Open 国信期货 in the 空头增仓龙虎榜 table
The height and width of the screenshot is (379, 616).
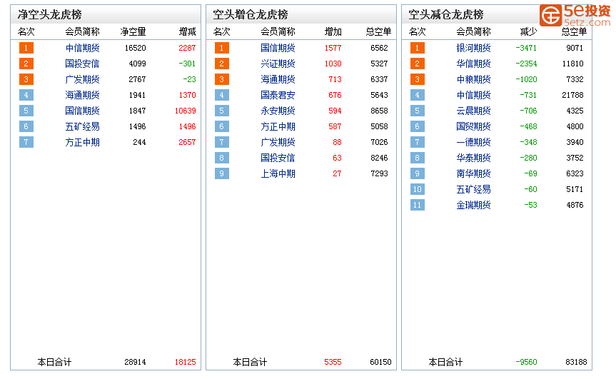pyautogui.click(x=278, y=48)
